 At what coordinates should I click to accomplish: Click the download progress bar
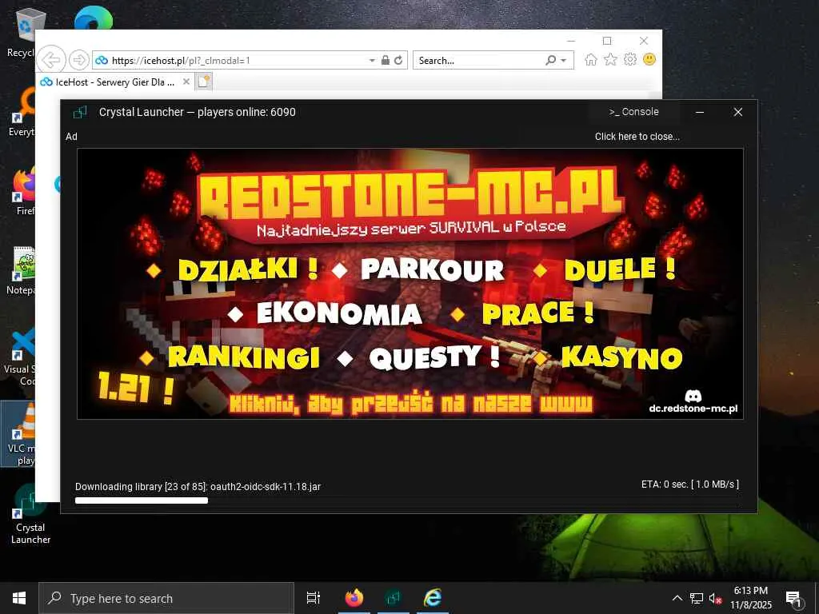click(408, 500)
